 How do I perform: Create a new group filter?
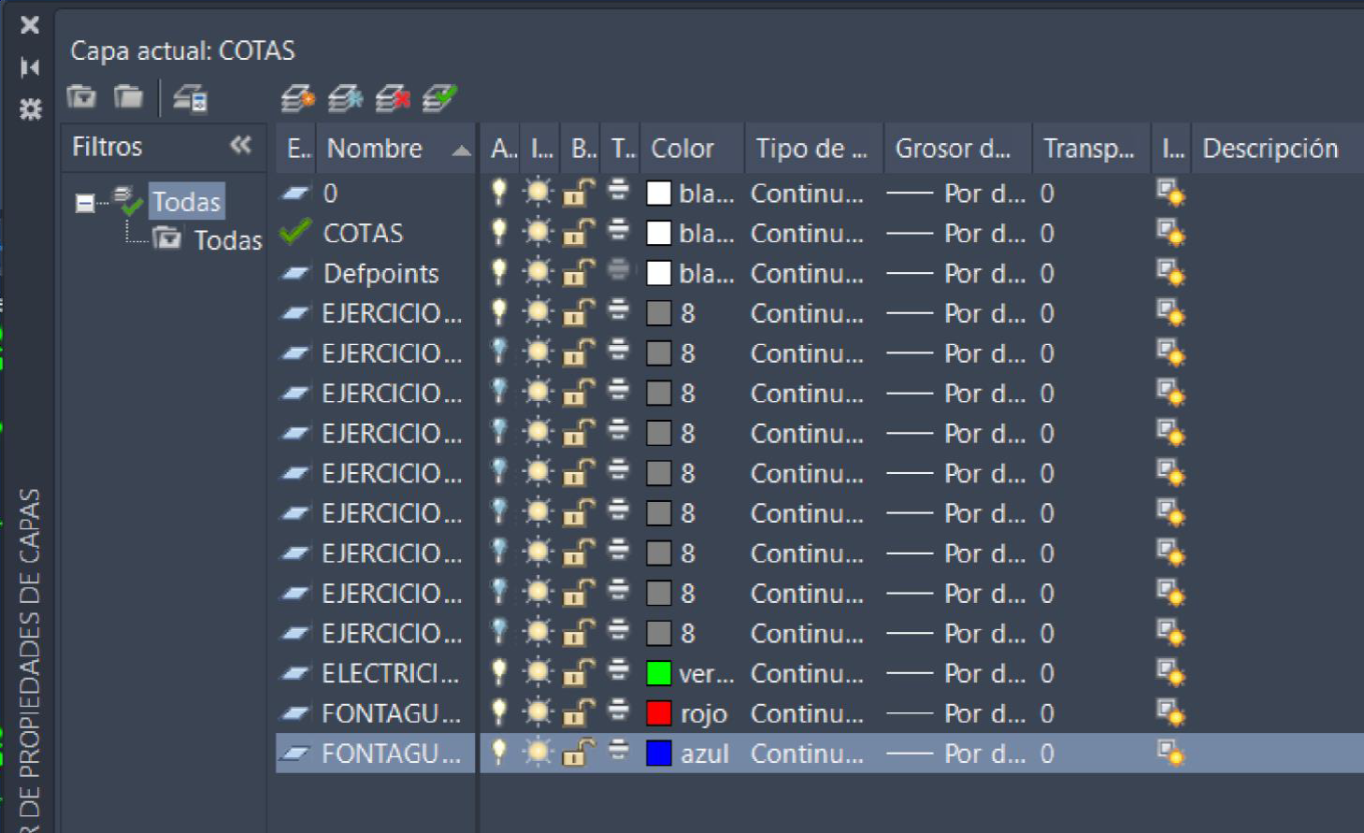click(x=128, y=96)
